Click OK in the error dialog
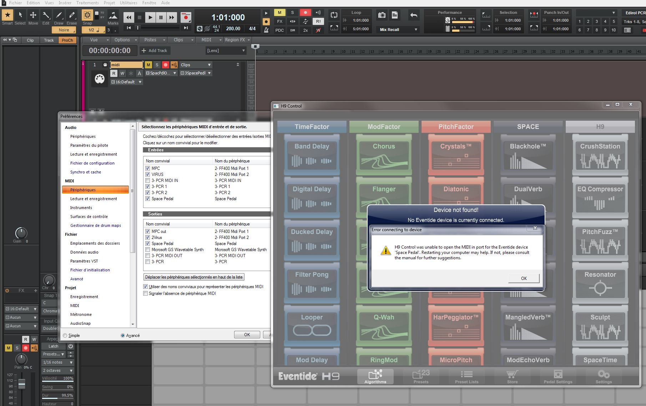This screenshot has height=406, width=646. click(524, 279)
